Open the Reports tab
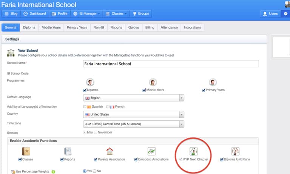The height and width of the screenshot is (174, 290). pyautogui.click(x=116, y=28)
